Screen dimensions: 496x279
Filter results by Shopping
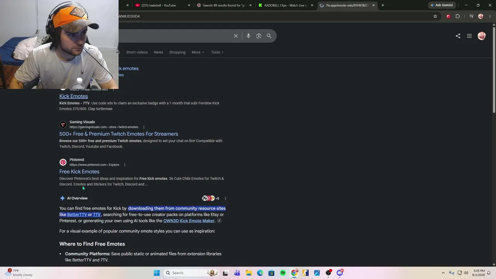point(177,52)
